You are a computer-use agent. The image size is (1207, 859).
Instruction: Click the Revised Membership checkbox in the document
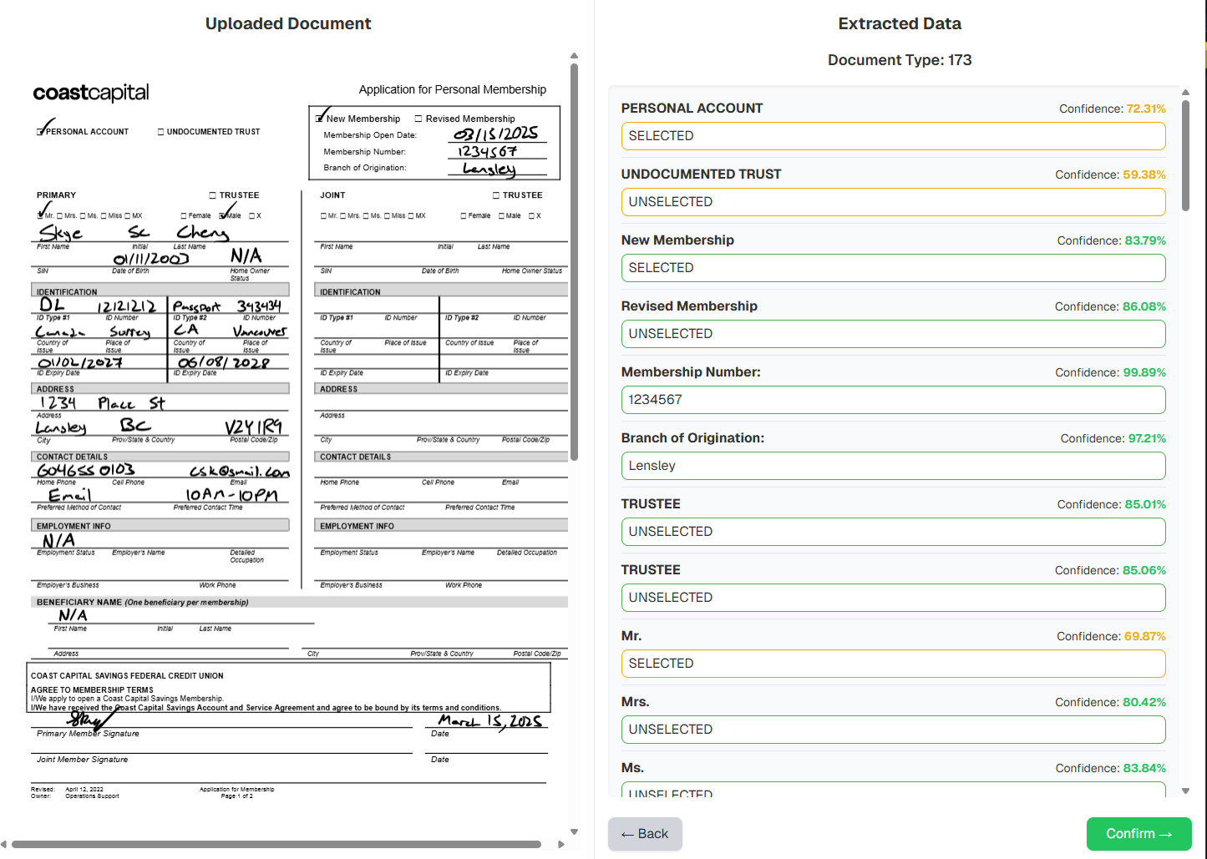pos(418,119)
